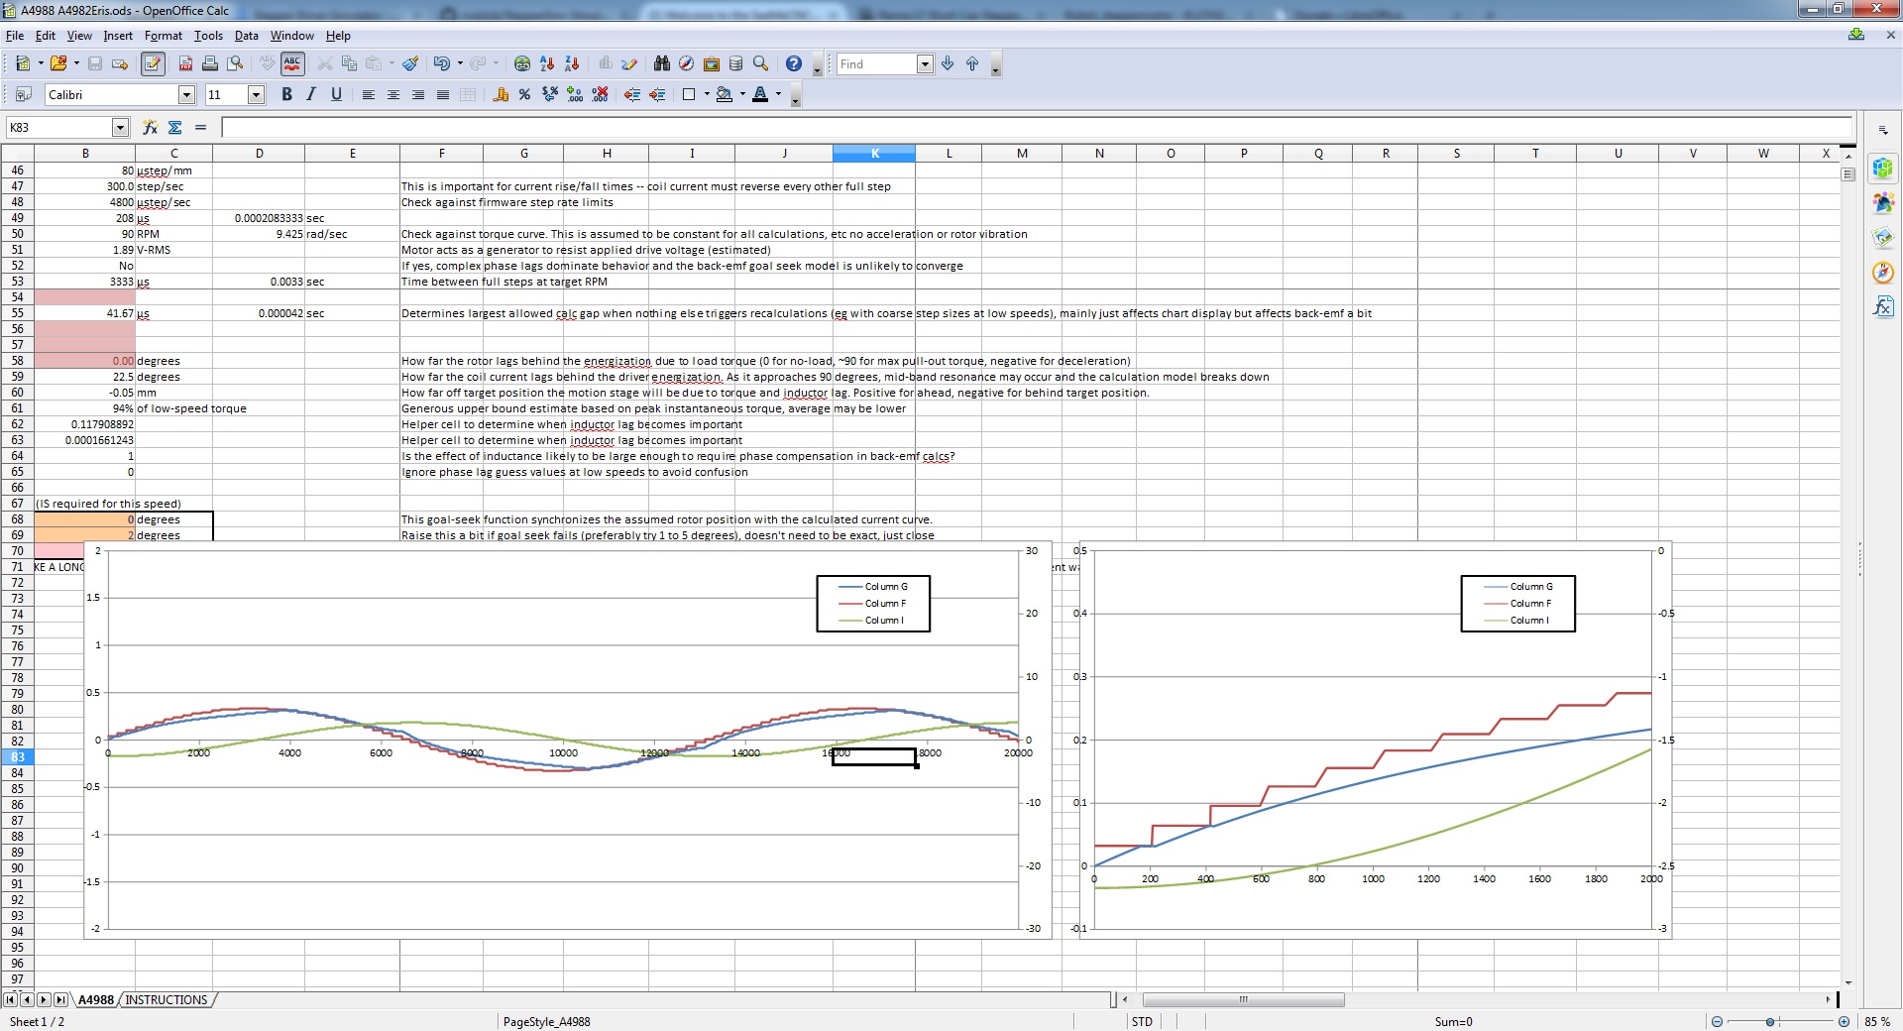Click the zoom in plus button
The height and width of the screenshot is (1031, 1903).
1844,1022
